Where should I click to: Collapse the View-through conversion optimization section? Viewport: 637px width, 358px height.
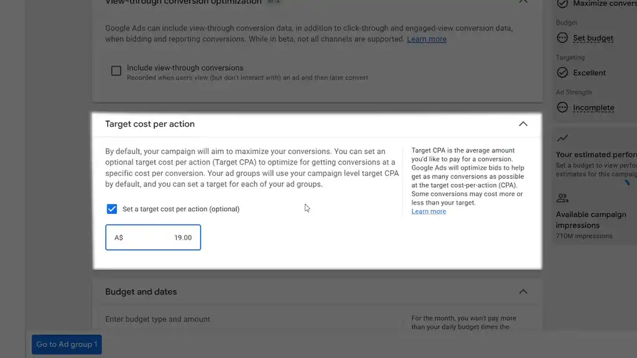523,2
